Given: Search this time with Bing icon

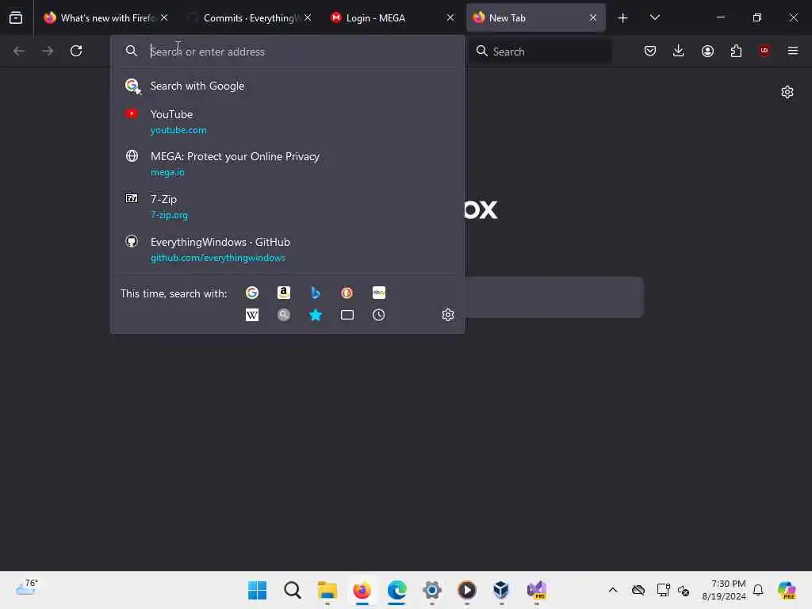Looking at the screenshot, I should [x=316, y=293].
